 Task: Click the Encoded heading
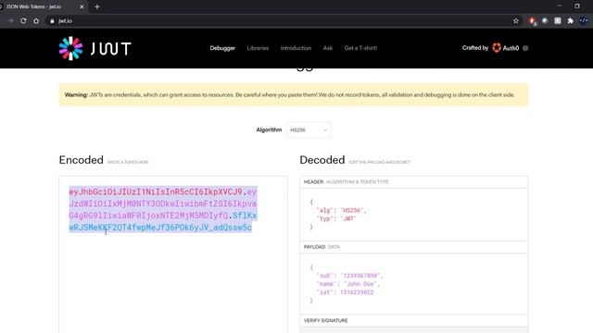coord(81,160)
